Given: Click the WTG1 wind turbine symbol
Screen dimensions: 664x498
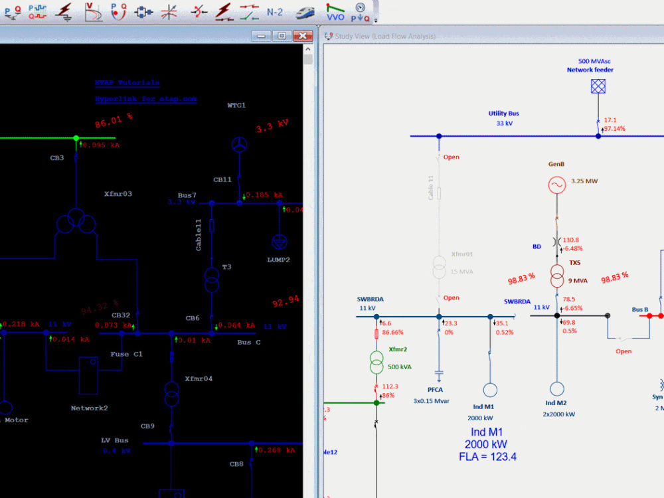Looking at the screenshot, I should pyautogui.click(x=239, y=145).
